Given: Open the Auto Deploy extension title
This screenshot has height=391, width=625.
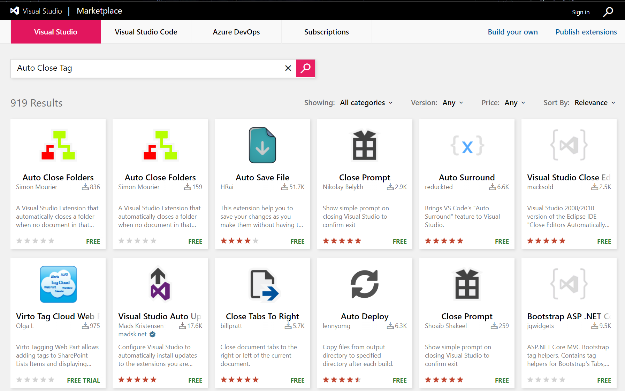Looking at the screenshot, I should pos(365,316).
